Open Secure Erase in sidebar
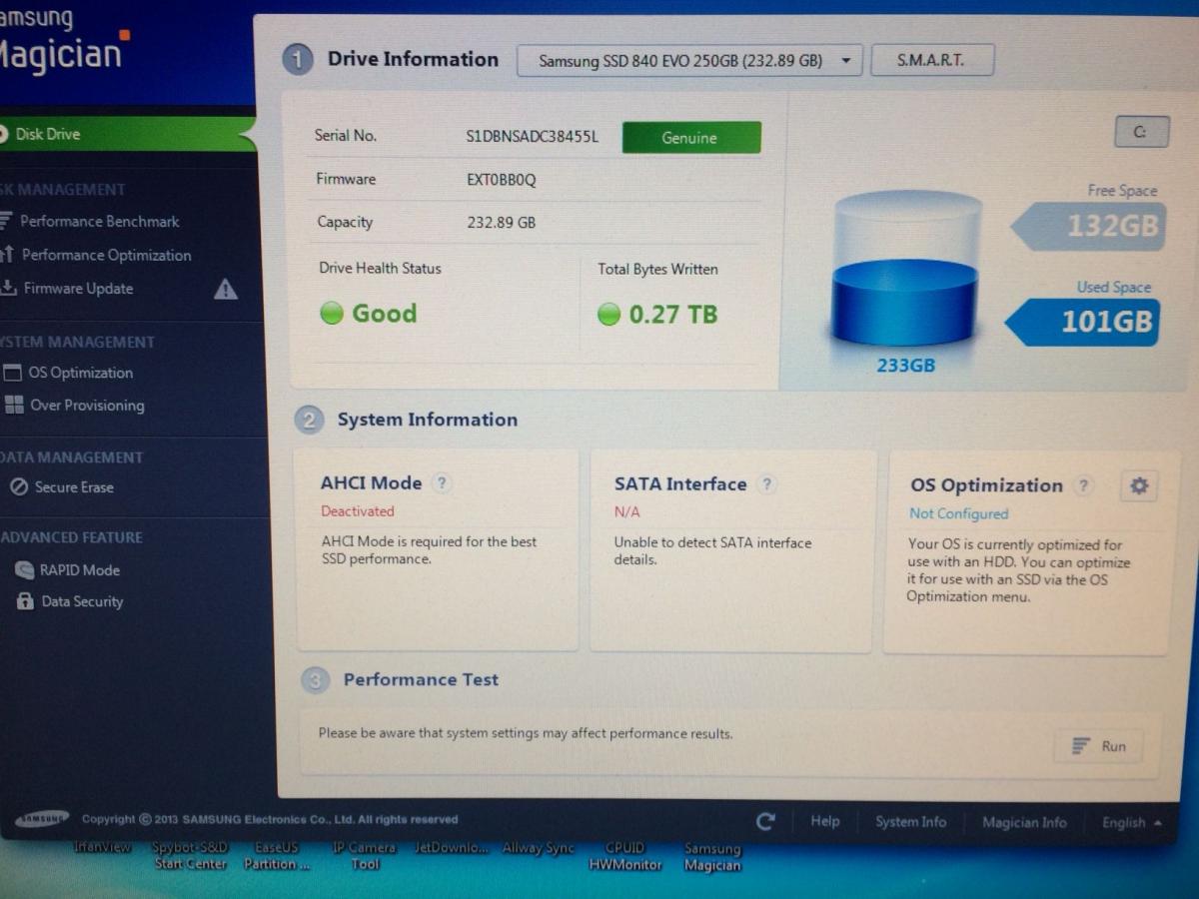Viewport: 1199px width, 899px height. click(74, 487)
